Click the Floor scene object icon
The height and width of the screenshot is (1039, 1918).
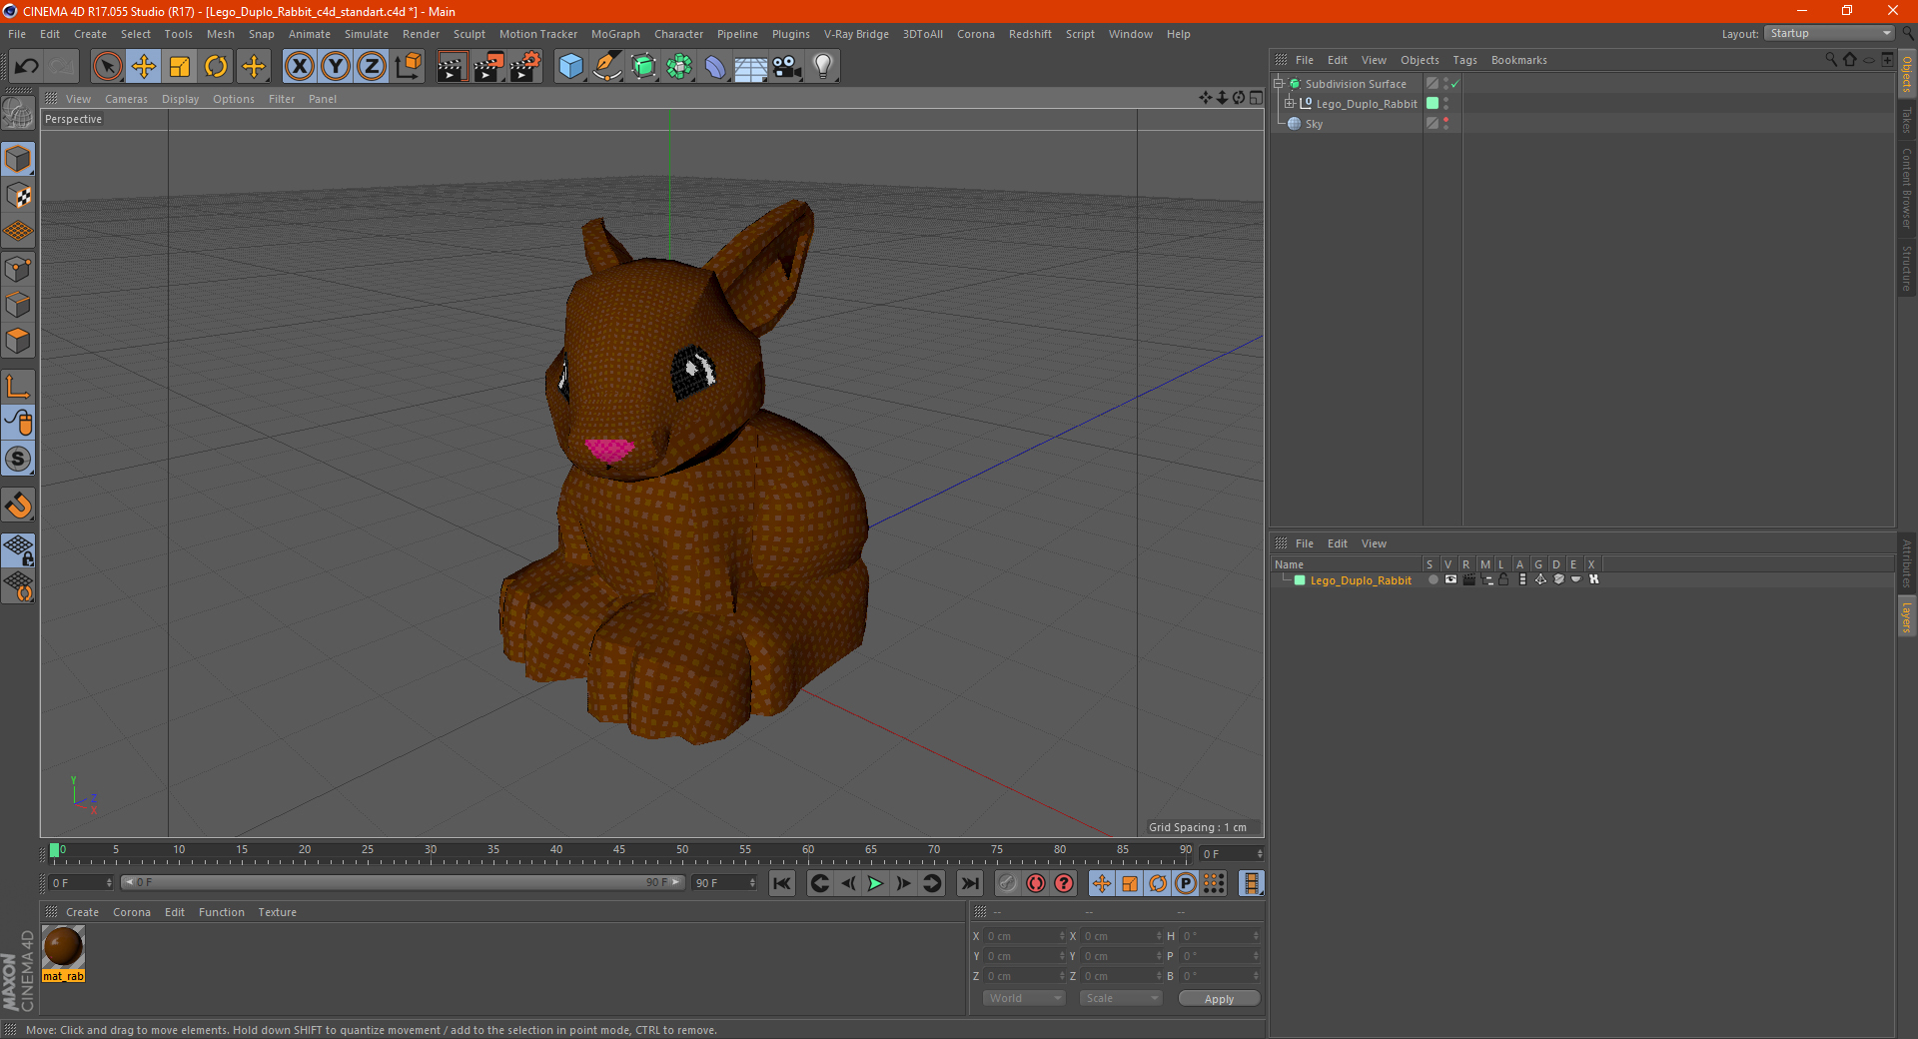point(751,67)
